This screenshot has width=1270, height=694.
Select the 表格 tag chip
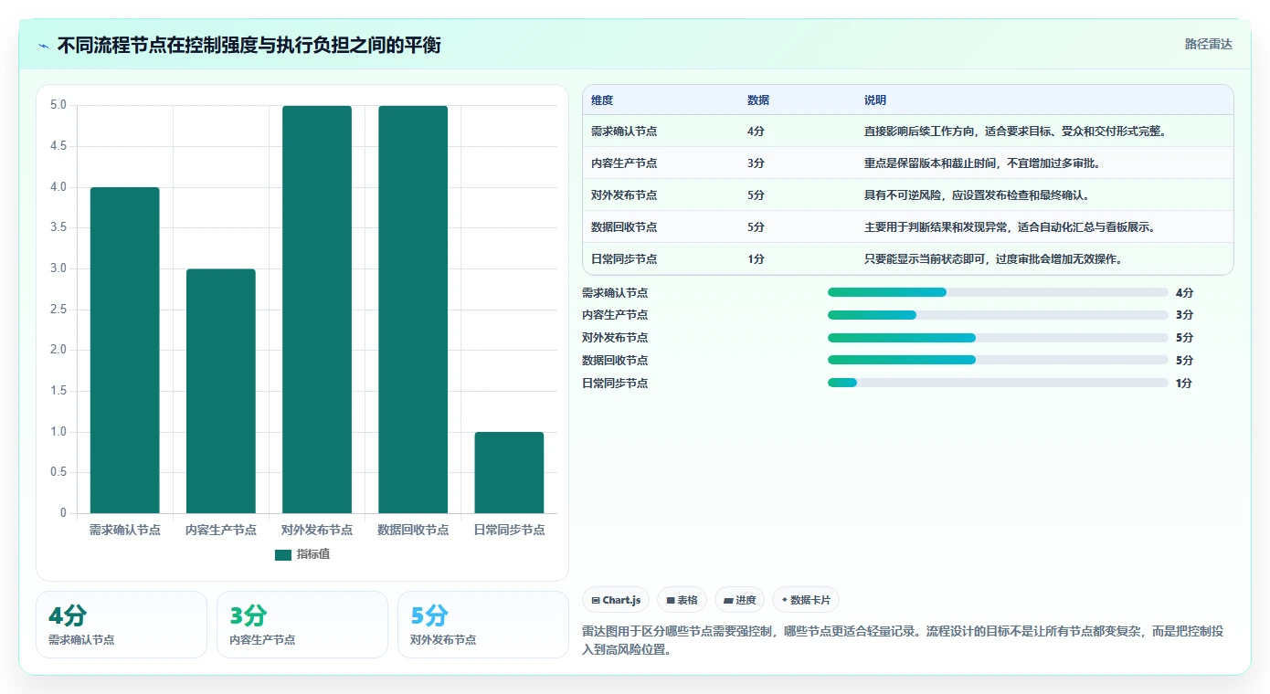point(683,600)
